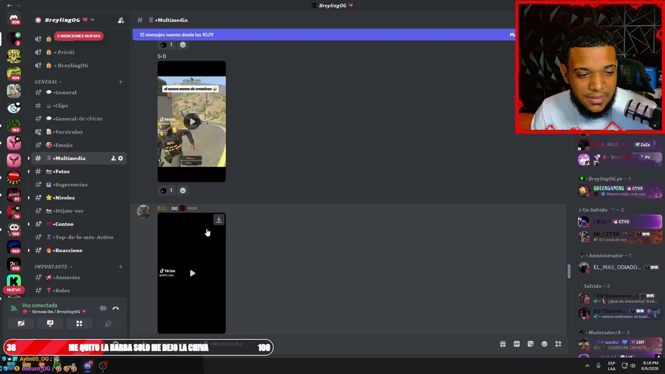
Task: Expand the Conteo channel arrow
Action: 29,224
